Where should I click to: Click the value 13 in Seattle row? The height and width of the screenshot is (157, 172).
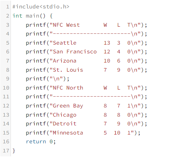click(x=107, y=43)
